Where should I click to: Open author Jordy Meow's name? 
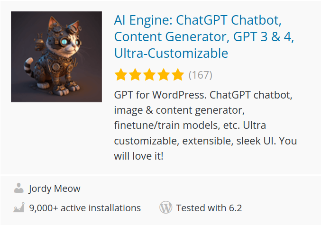55,189
